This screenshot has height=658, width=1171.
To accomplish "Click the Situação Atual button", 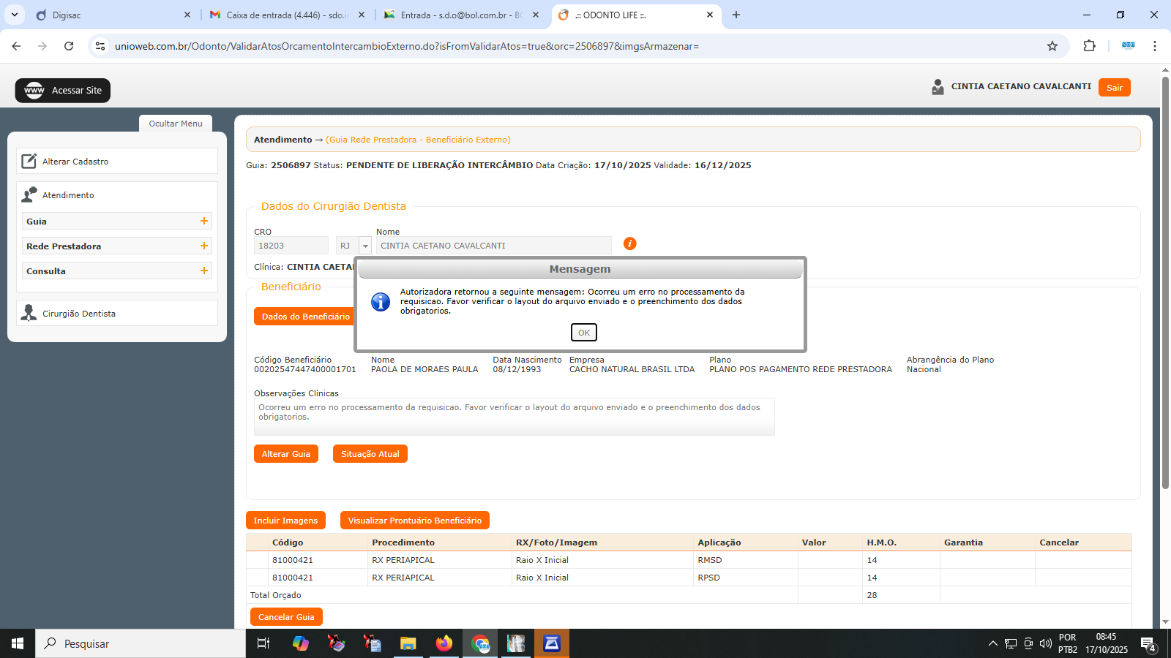I will tap(370, 454).
